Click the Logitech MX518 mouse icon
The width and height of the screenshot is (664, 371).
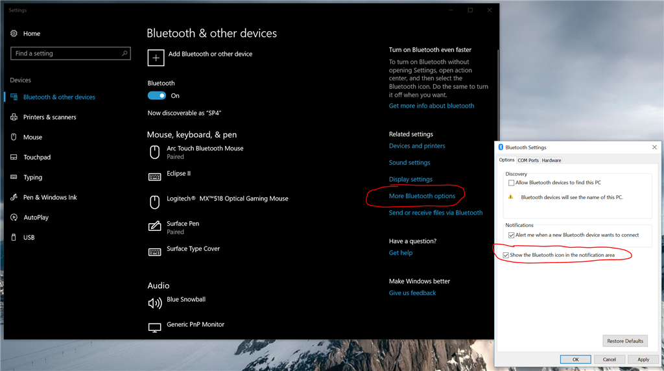click(x=155, y=202)
